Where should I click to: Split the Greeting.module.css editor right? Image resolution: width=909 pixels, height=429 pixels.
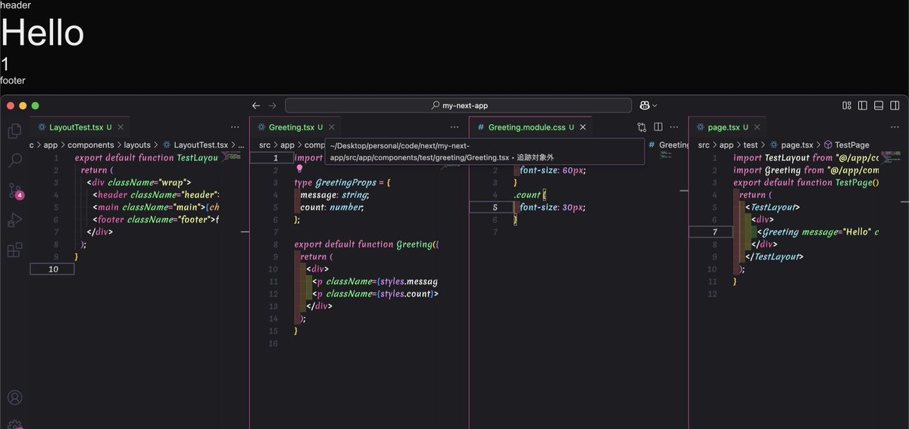[658, 127]
